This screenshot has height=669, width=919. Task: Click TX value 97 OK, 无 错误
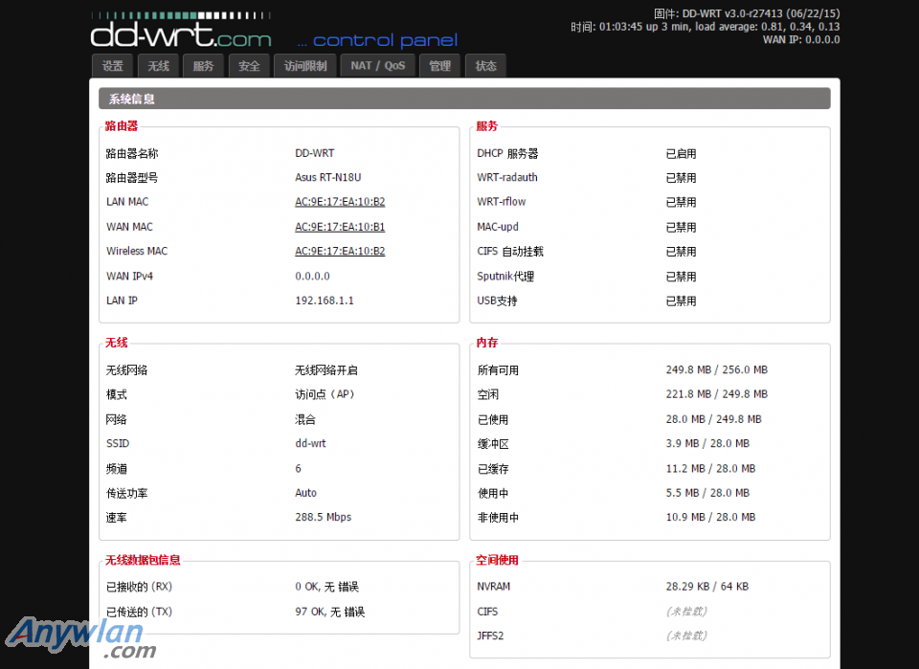click(x=330, y=612)
